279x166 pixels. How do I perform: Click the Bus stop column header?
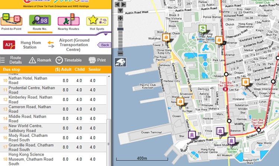[12, 70]
